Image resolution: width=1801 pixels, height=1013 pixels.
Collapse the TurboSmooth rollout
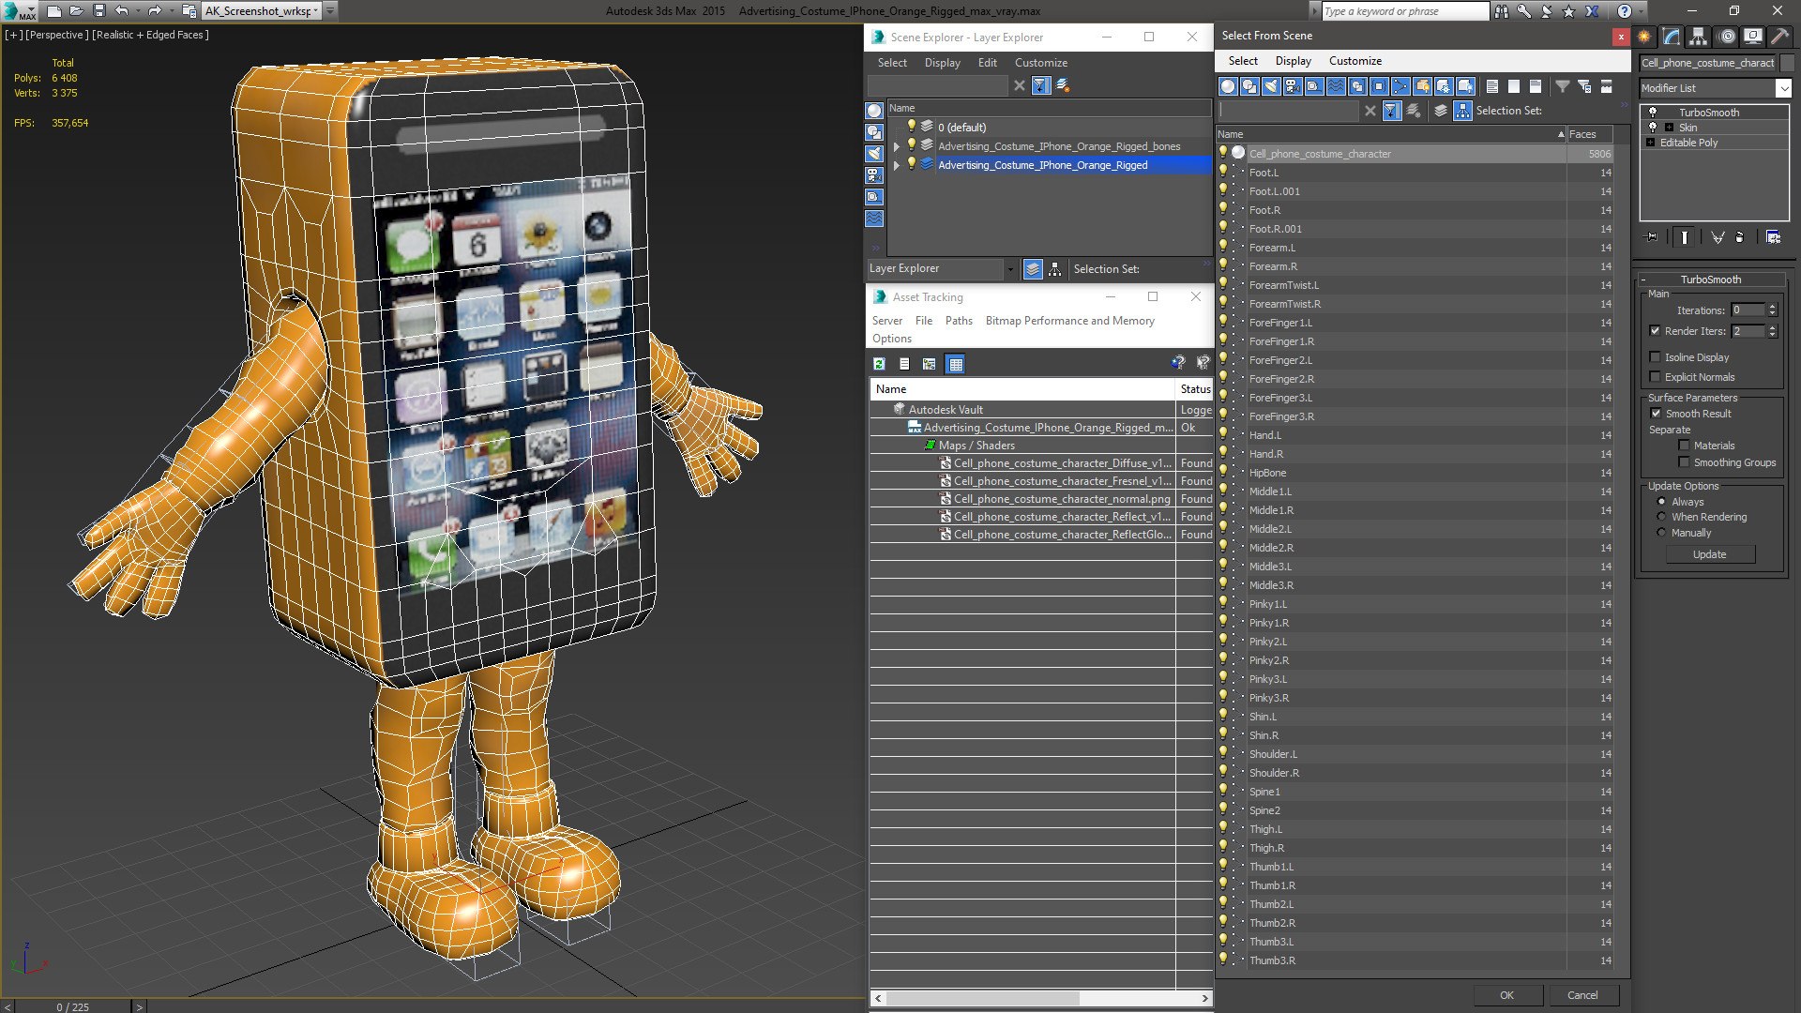pyautogui.click(x=1709, y=280)
